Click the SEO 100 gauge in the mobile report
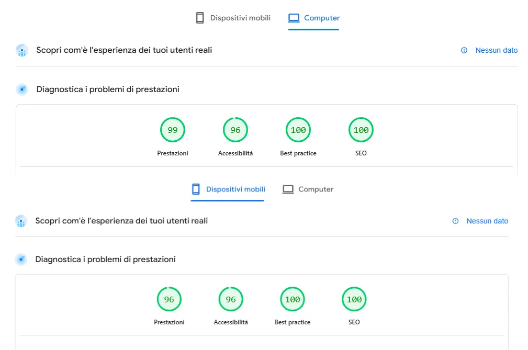The image size is (528, 350). (354, 299)
